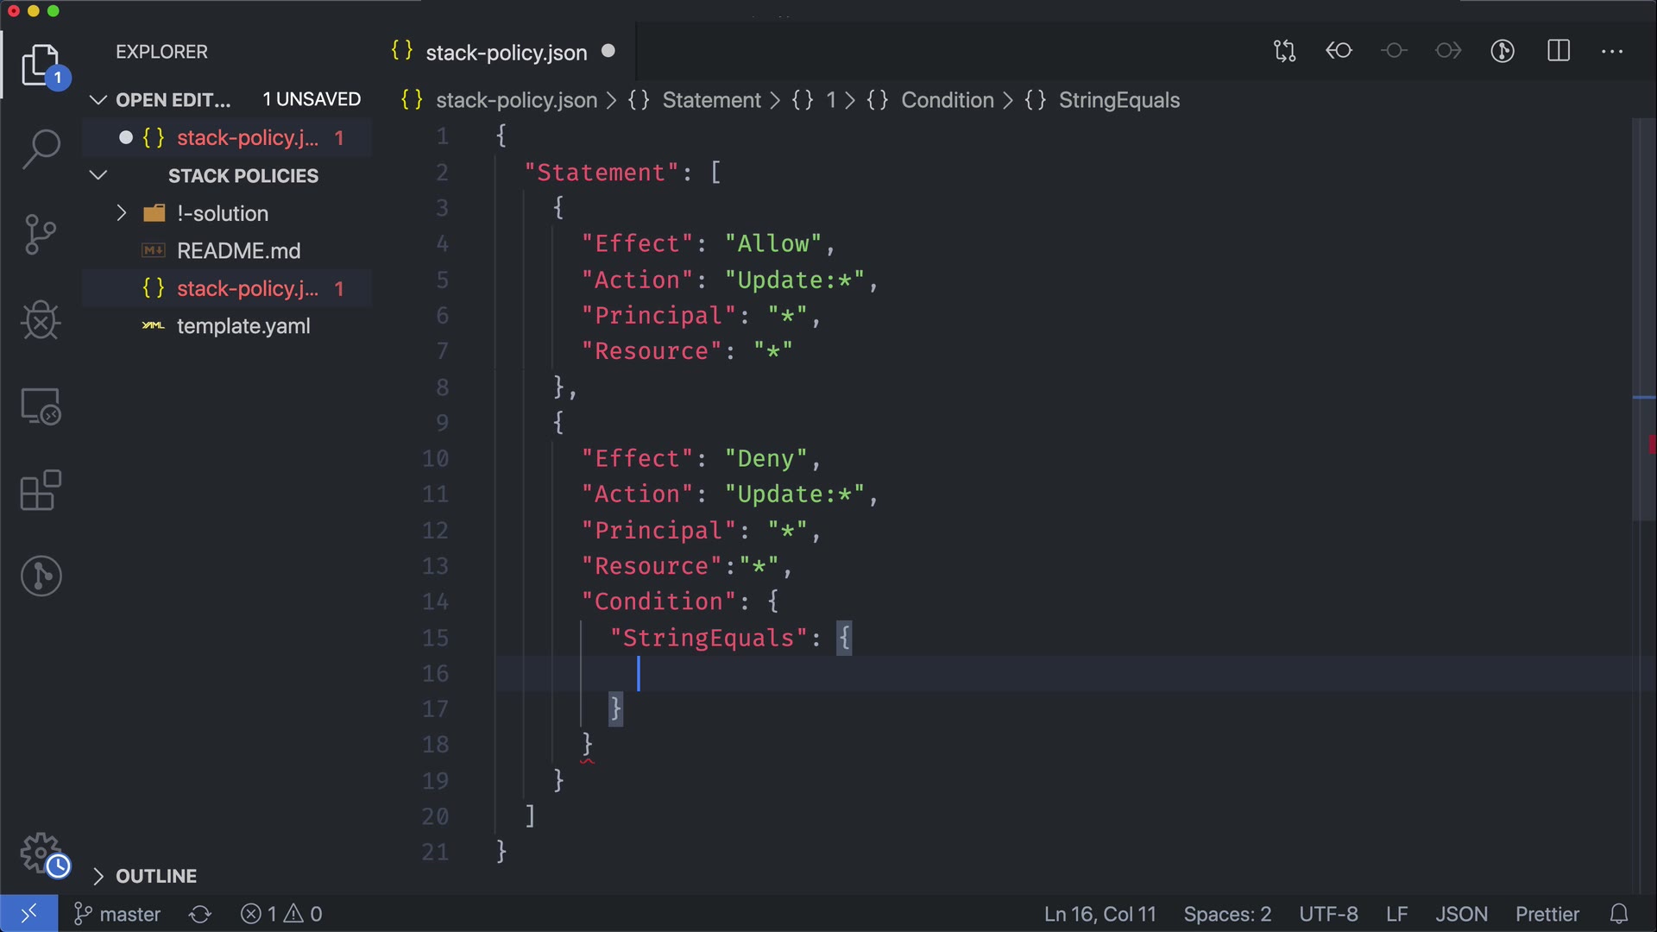Open template.yaml from the file tree
Viewport: 1657px width, 932px height.
pyautogui.click(x=243, y=326)
